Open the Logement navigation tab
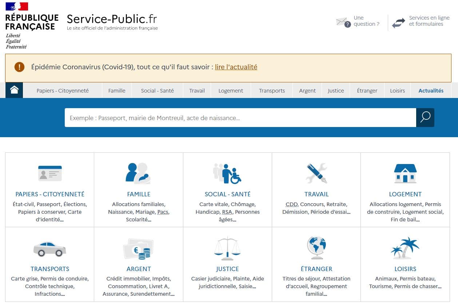 click(x=231, y=91)
